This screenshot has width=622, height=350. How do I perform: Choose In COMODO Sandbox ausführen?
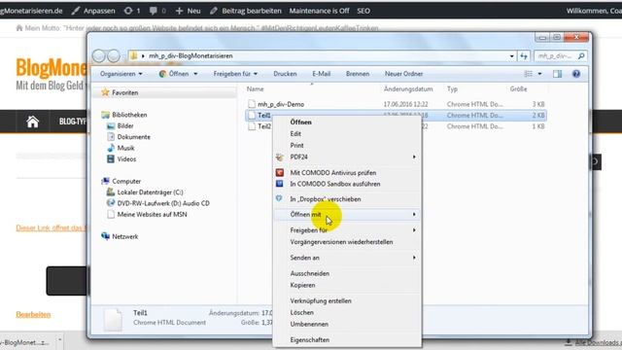coord(334,184)
